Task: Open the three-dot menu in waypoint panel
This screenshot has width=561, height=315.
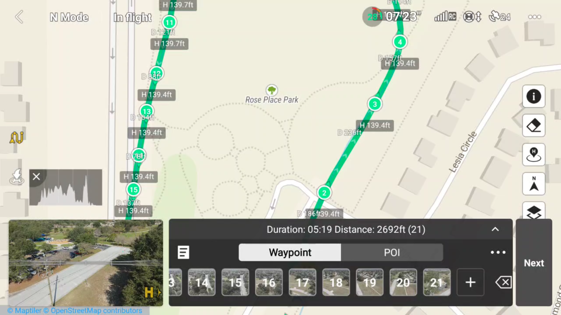Action: pyautogui.click(x=498, y=252)
